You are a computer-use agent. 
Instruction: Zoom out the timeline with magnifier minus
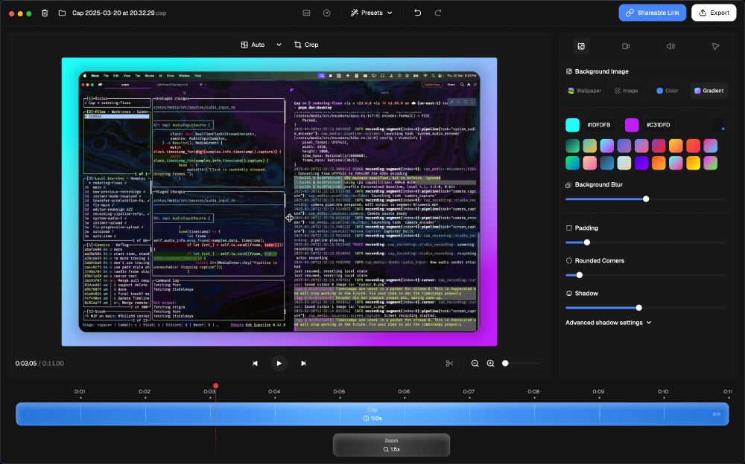point(475,364)
